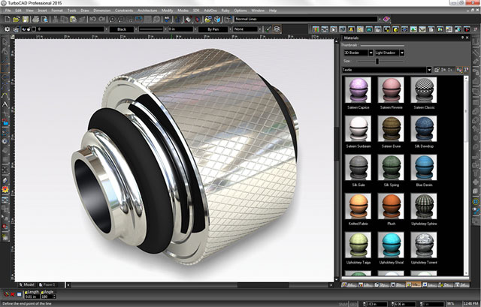Pick the Knitted Fabric material sphere

(x=357, y=206)
